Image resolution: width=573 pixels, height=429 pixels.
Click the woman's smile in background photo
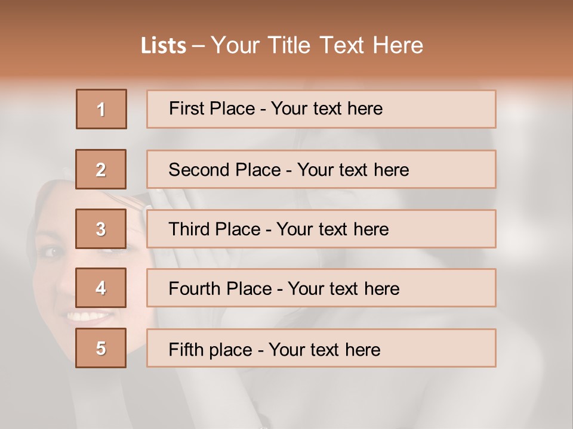point(88,316)
